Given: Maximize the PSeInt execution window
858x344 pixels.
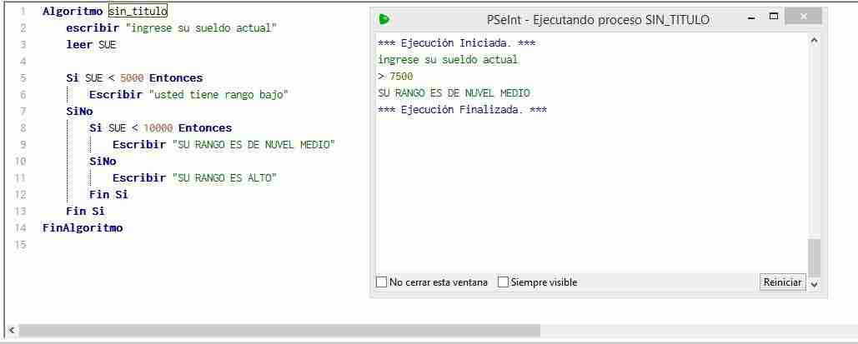Looking at the screenshot, I should [773, 17].
